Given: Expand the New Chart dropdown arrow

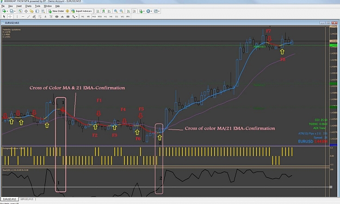Looking at the screenshot, I should click(x=7, y=11).
